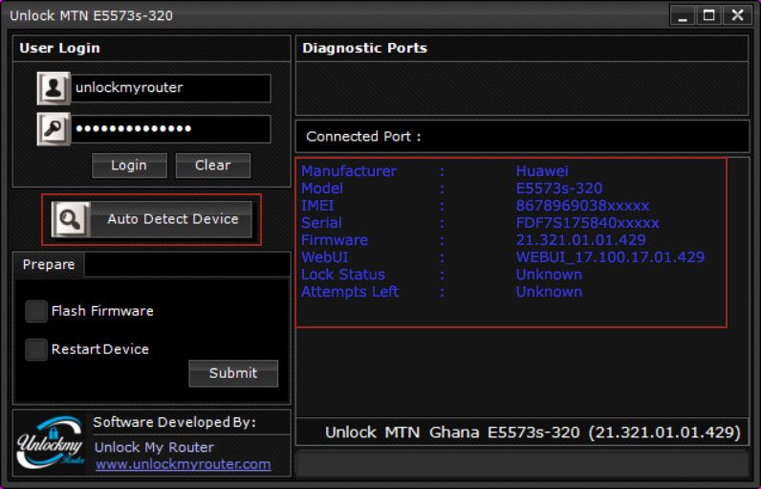This screenshot has width=761, height=489.
Task: Click the progress bar at bottom right
Action: click(x=522, y=464)
